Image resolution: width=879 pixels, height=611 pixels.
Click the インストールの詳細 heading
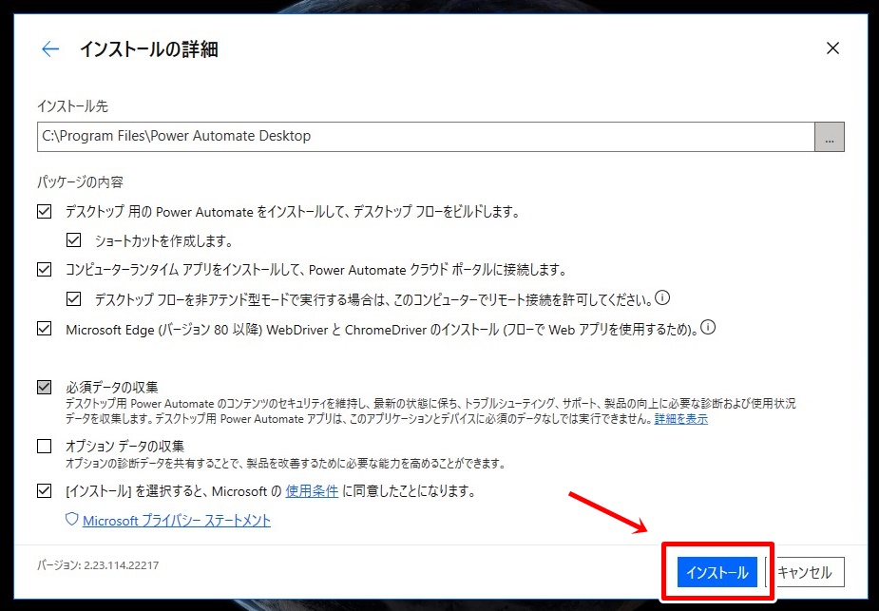click(x=149, y=49)
